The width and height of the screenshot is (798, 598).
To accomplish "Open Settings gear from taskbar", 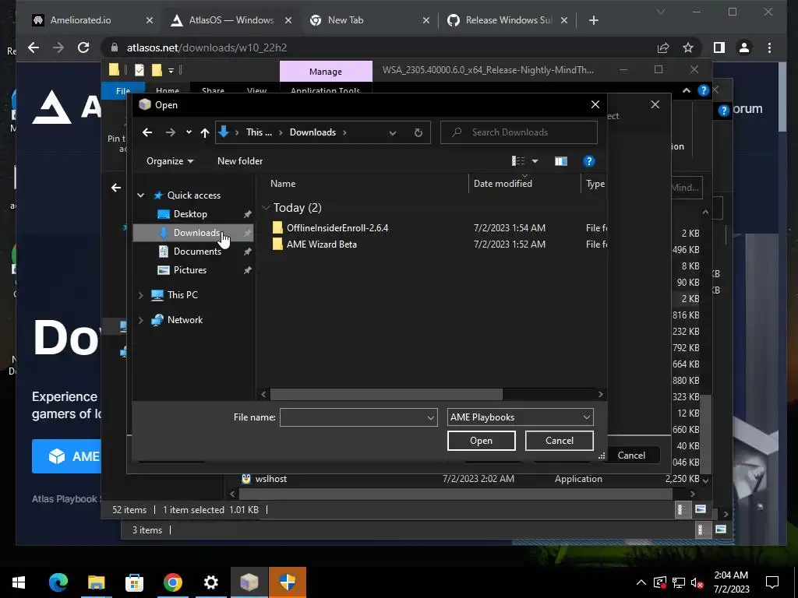I will pos(210,582).
